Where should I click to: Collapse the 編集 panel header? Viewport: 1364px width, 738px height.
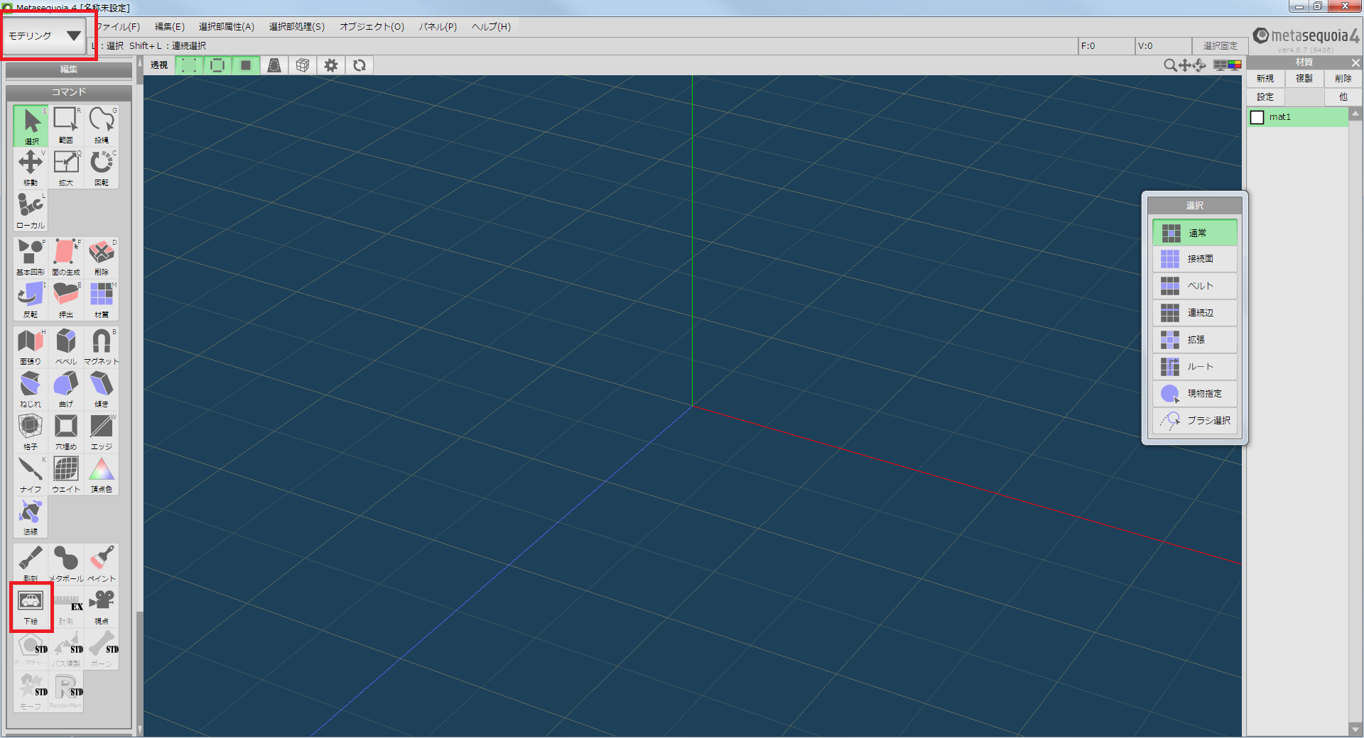click(69, 70)
